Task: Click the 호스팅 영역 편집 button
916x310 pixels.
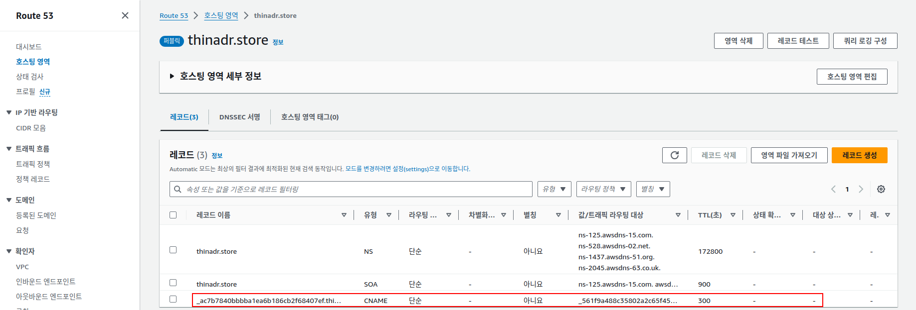Action: (x=852, y=77)
